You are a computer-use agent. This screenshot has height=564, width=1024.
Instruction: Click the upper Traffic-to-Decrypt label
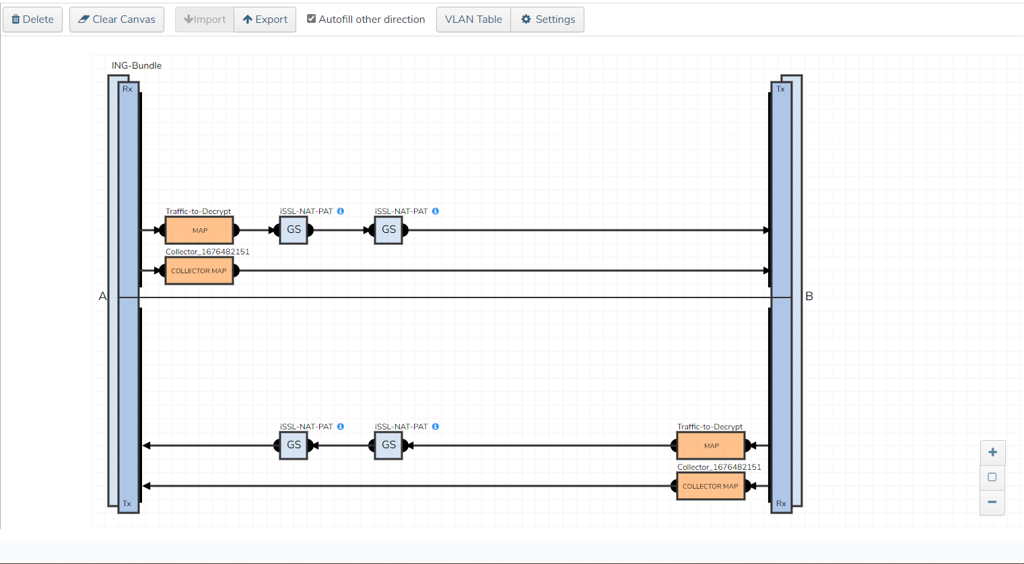[x=198, y=211]
